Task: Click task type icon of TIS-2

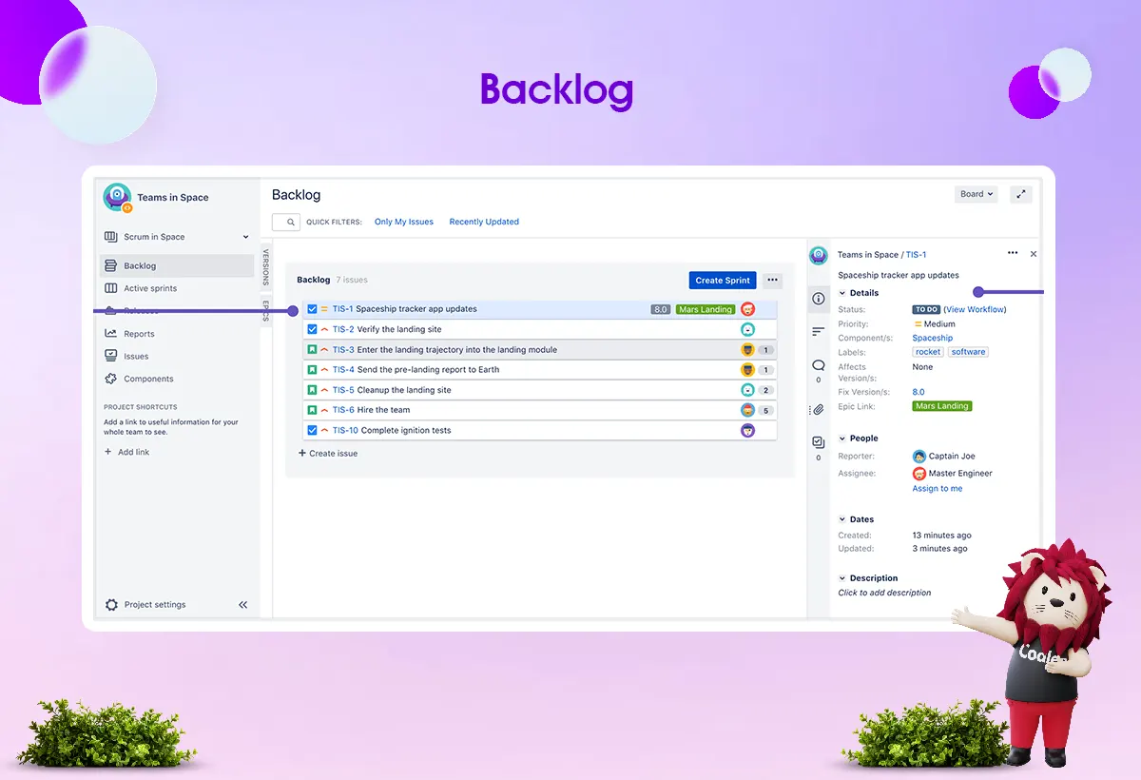Action: coord(312,329)
